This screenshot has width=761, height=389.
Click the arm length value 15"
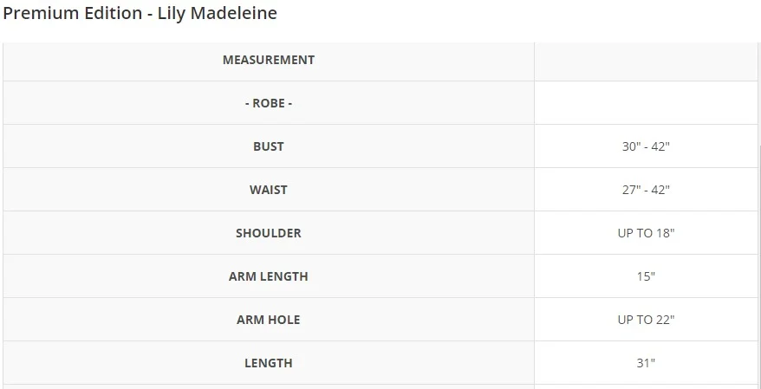click(x=646, y=276)
